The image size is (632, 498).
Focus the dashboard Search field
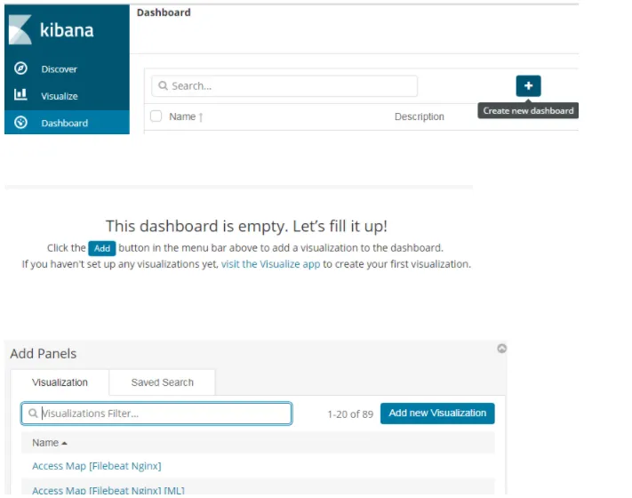pyautogui.click(x=289, y=86)
